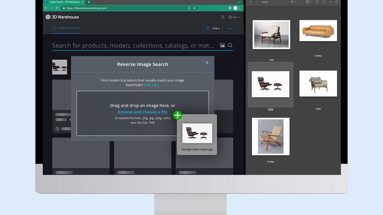383x215 pixels.
Task: Select the 5.webp woven chair file
Action: 271,136
